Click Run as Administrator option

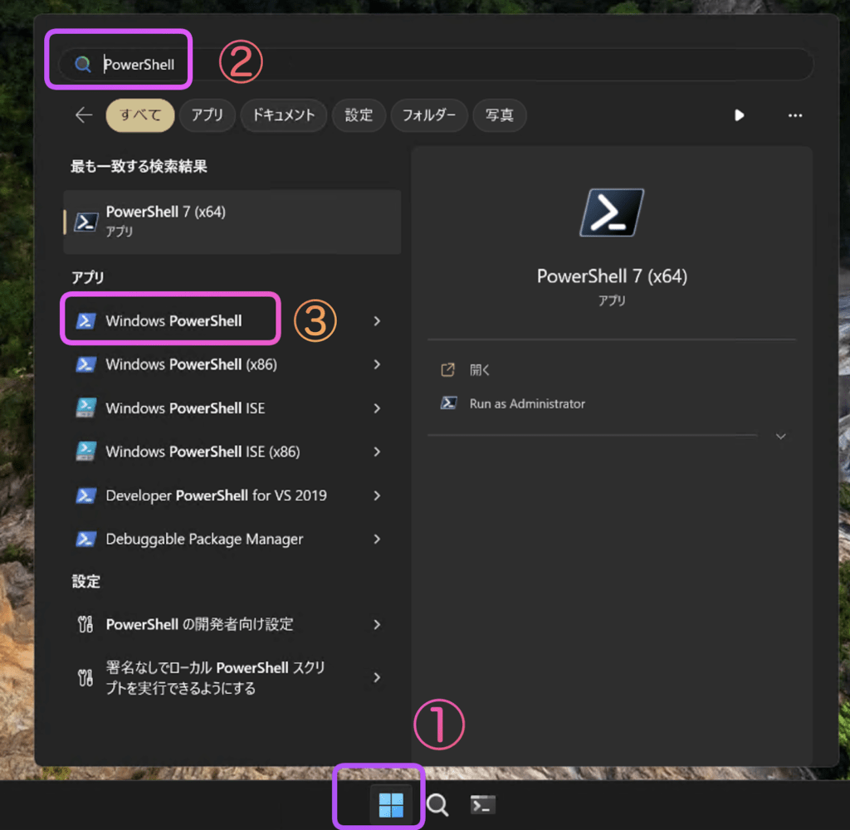click(x=526, y=404)
